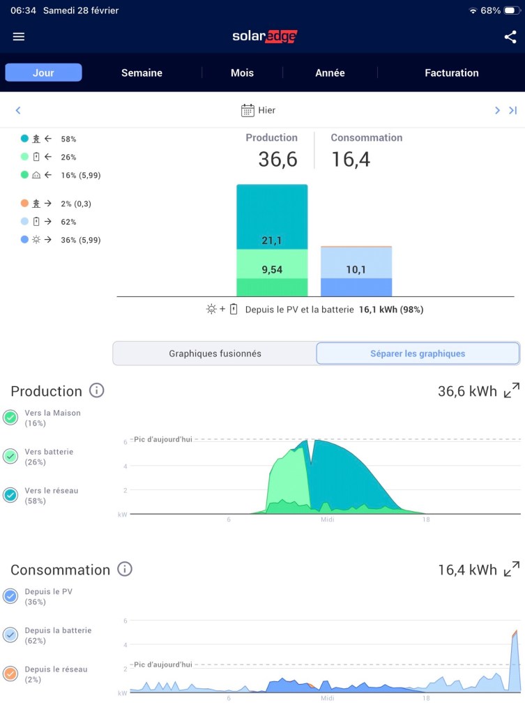Tap the share icon
The image size is (525, 714).
point(510,37)
